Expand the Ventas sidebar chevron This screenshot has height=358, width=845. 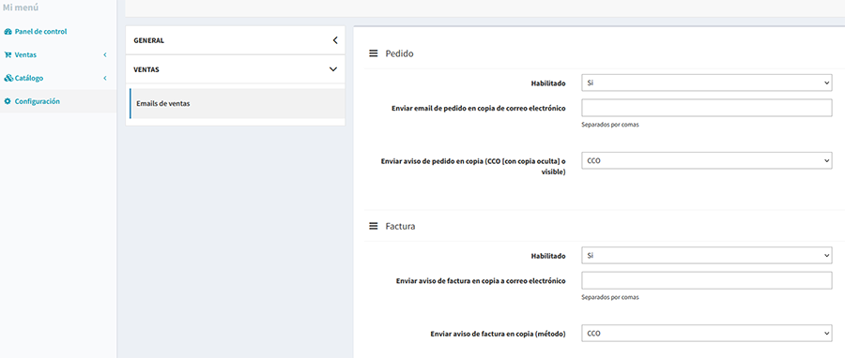pyautogui.click(x=105, y=55)
